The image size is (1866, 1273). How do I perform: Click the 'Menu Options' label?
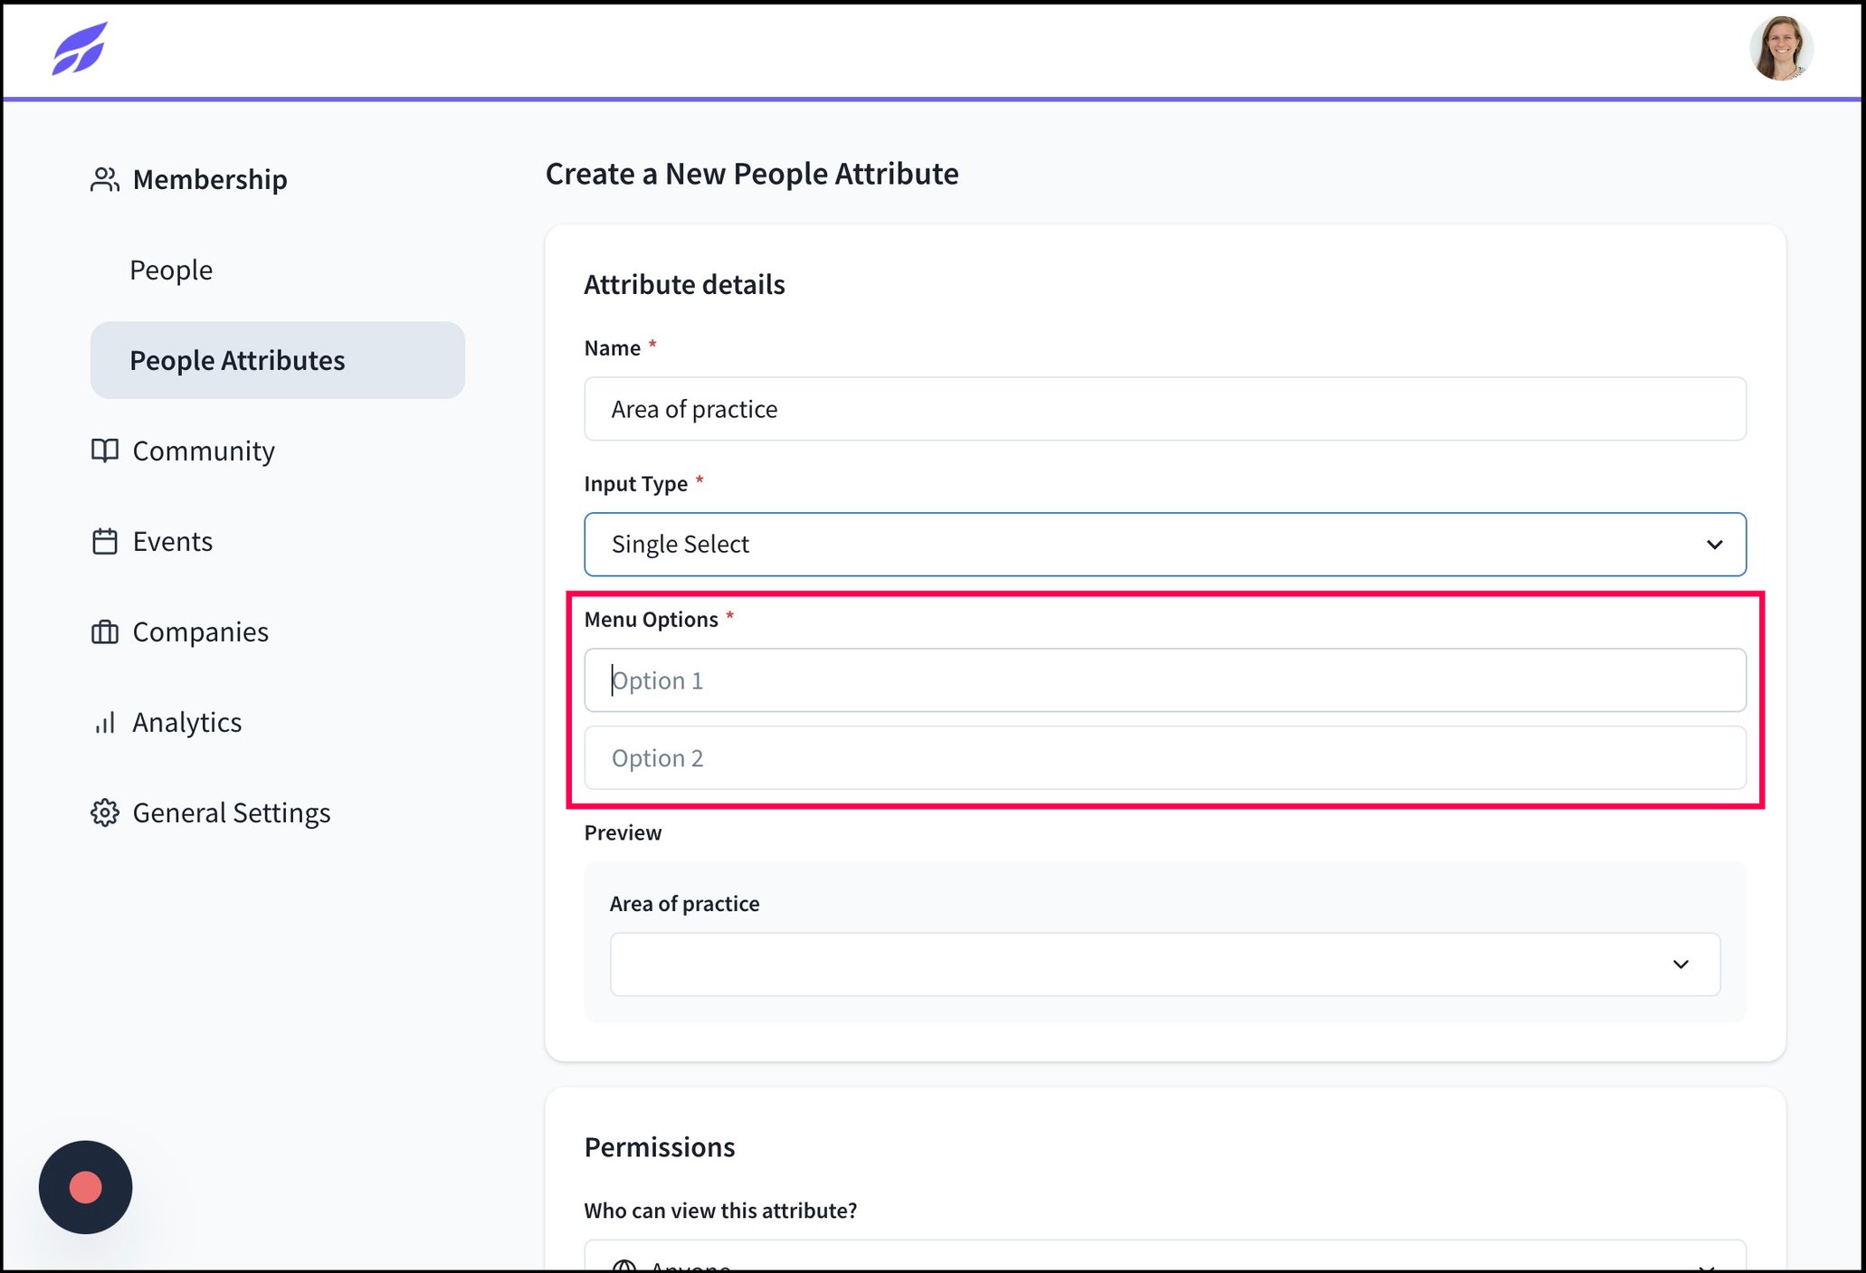[x=651, y=620]
